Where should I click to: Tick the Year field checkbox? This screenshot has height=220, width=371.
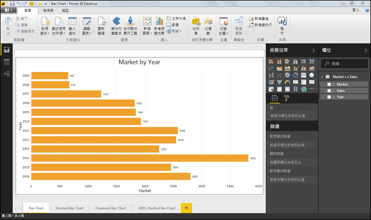pyautogui.click(x=329, y=97)
